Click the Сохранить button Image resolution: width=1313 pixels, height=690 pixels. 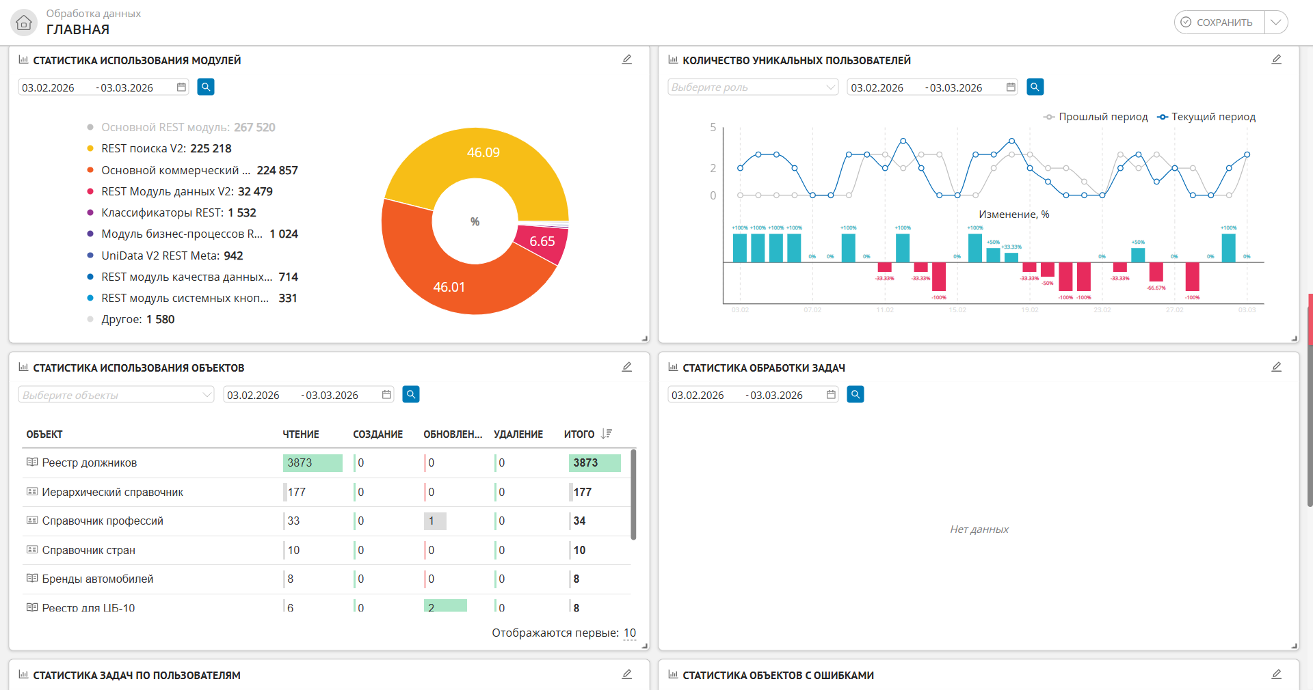point(1219,23)
